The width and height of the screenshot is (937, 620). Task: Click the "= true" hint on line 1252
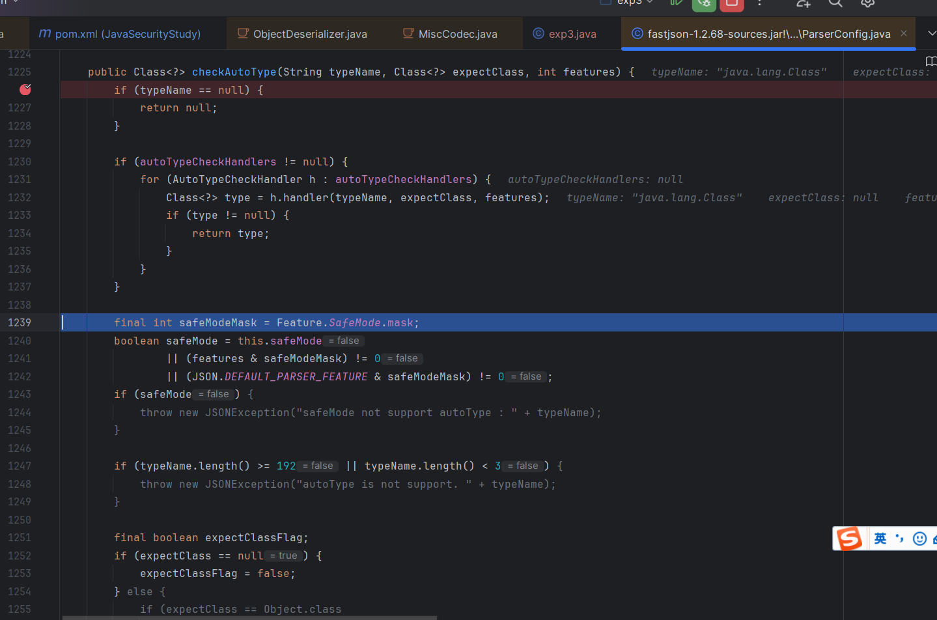284,556
